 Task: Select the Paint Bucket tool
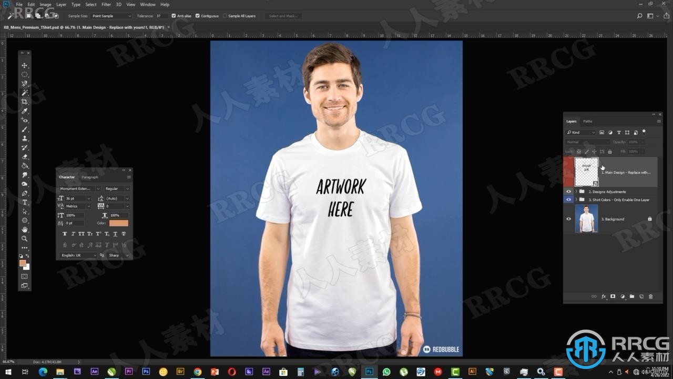pyautogui.click(x=24, y=166)
